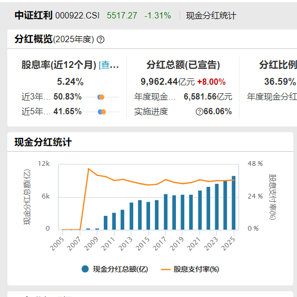Click the 2025 dividend bar in chart
The width and height of the screenshot is (297, 297).
click(234, 203)
